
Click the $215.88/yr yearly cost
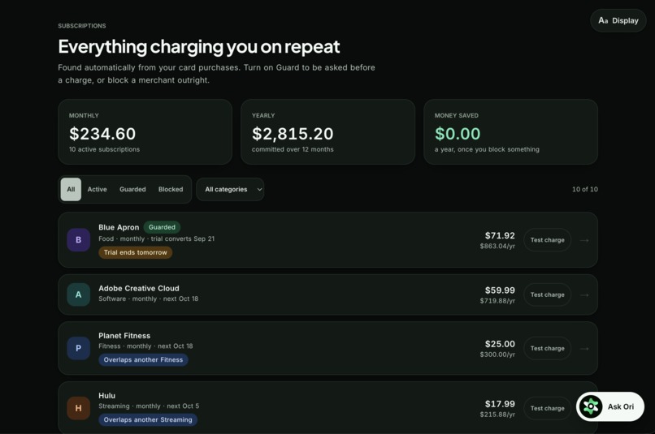[497, 415]
